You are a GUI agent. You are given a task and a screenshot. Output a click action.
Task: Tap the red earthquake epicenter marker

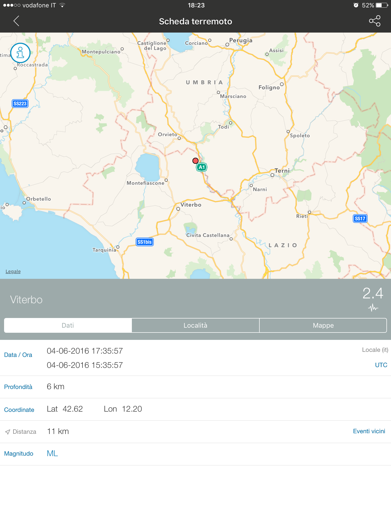tap(195, 161)
